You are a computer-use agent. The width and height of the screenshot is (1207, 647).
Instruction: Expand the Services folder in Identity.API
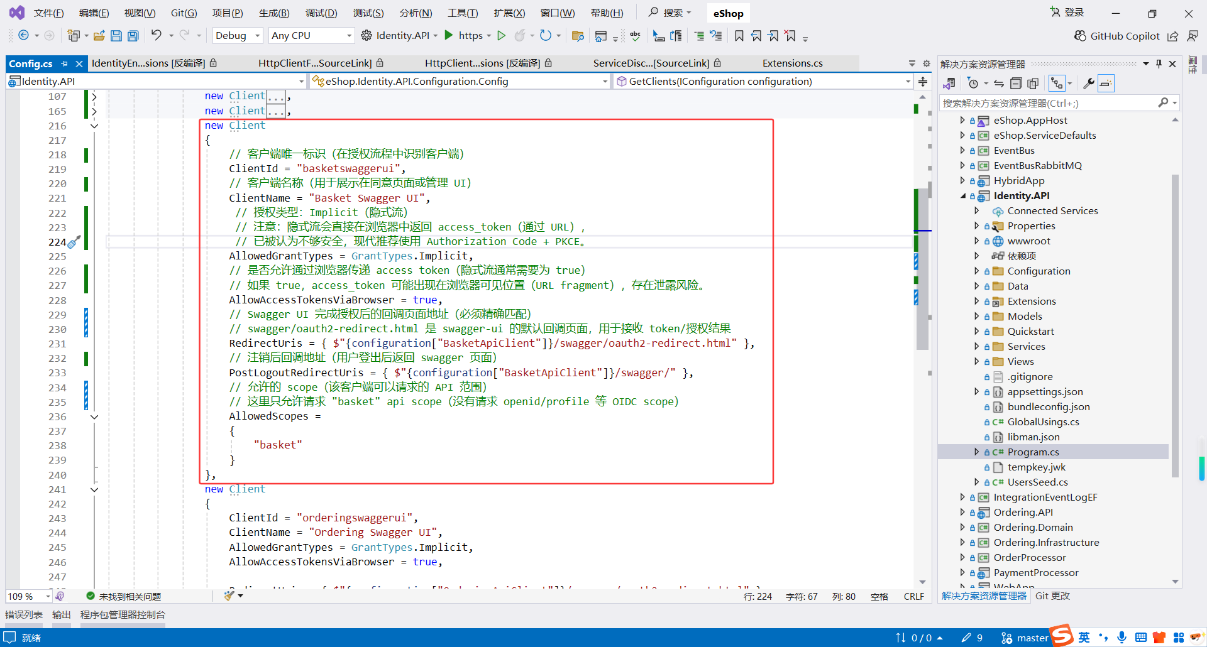(x=976, y=346)
